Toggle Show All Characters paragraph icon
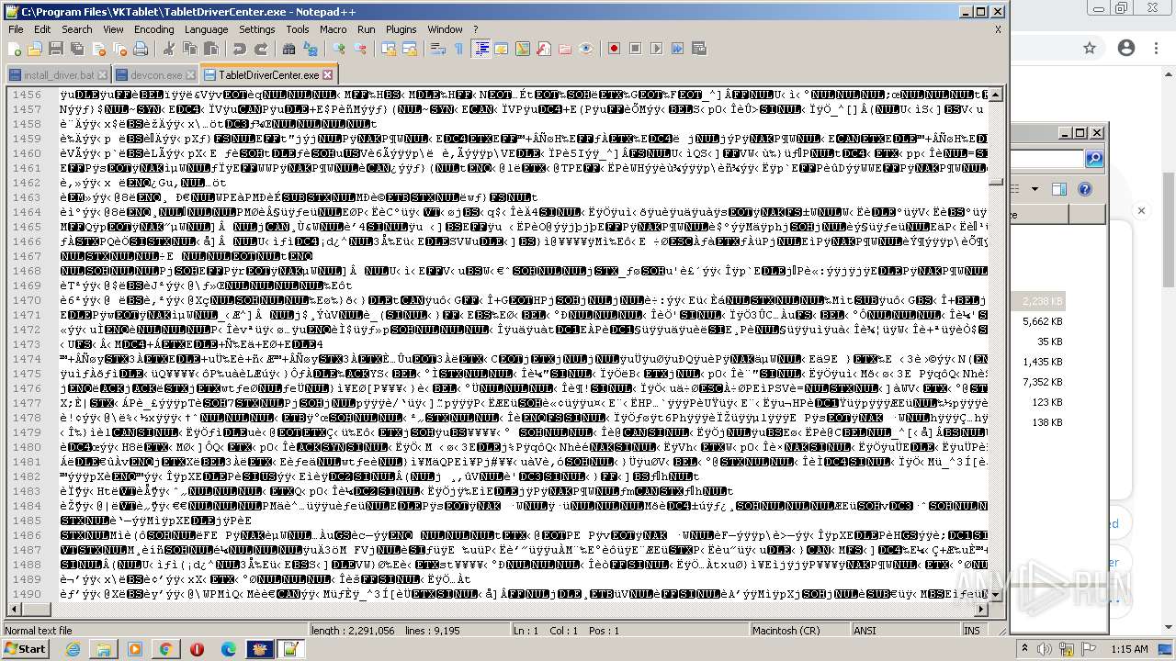1176x661 pixels. [459, 49]
